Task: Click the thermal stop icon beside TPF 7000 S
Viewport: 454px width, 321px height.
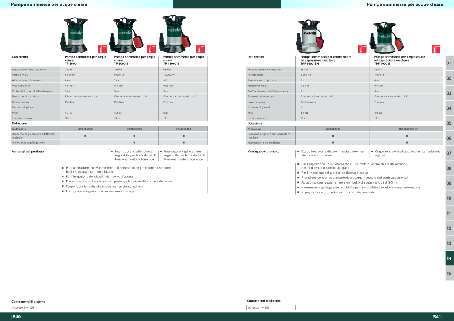Action: click(436, 49)
